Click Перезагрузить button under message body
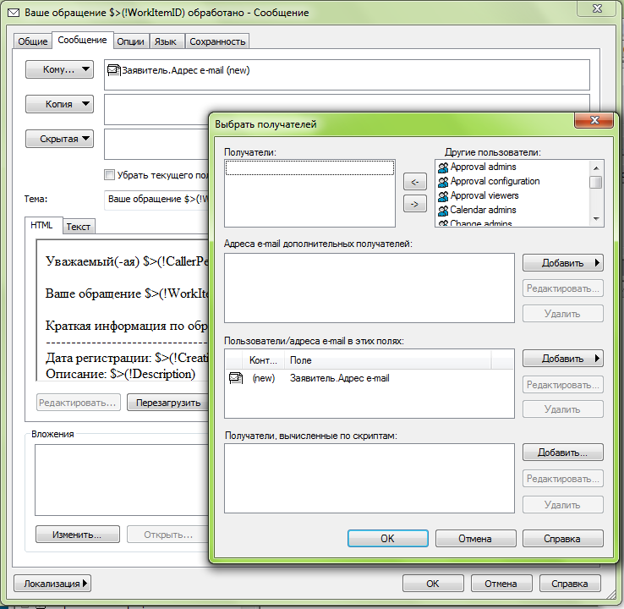Screen dimensions: 624x609 [168, 403]
